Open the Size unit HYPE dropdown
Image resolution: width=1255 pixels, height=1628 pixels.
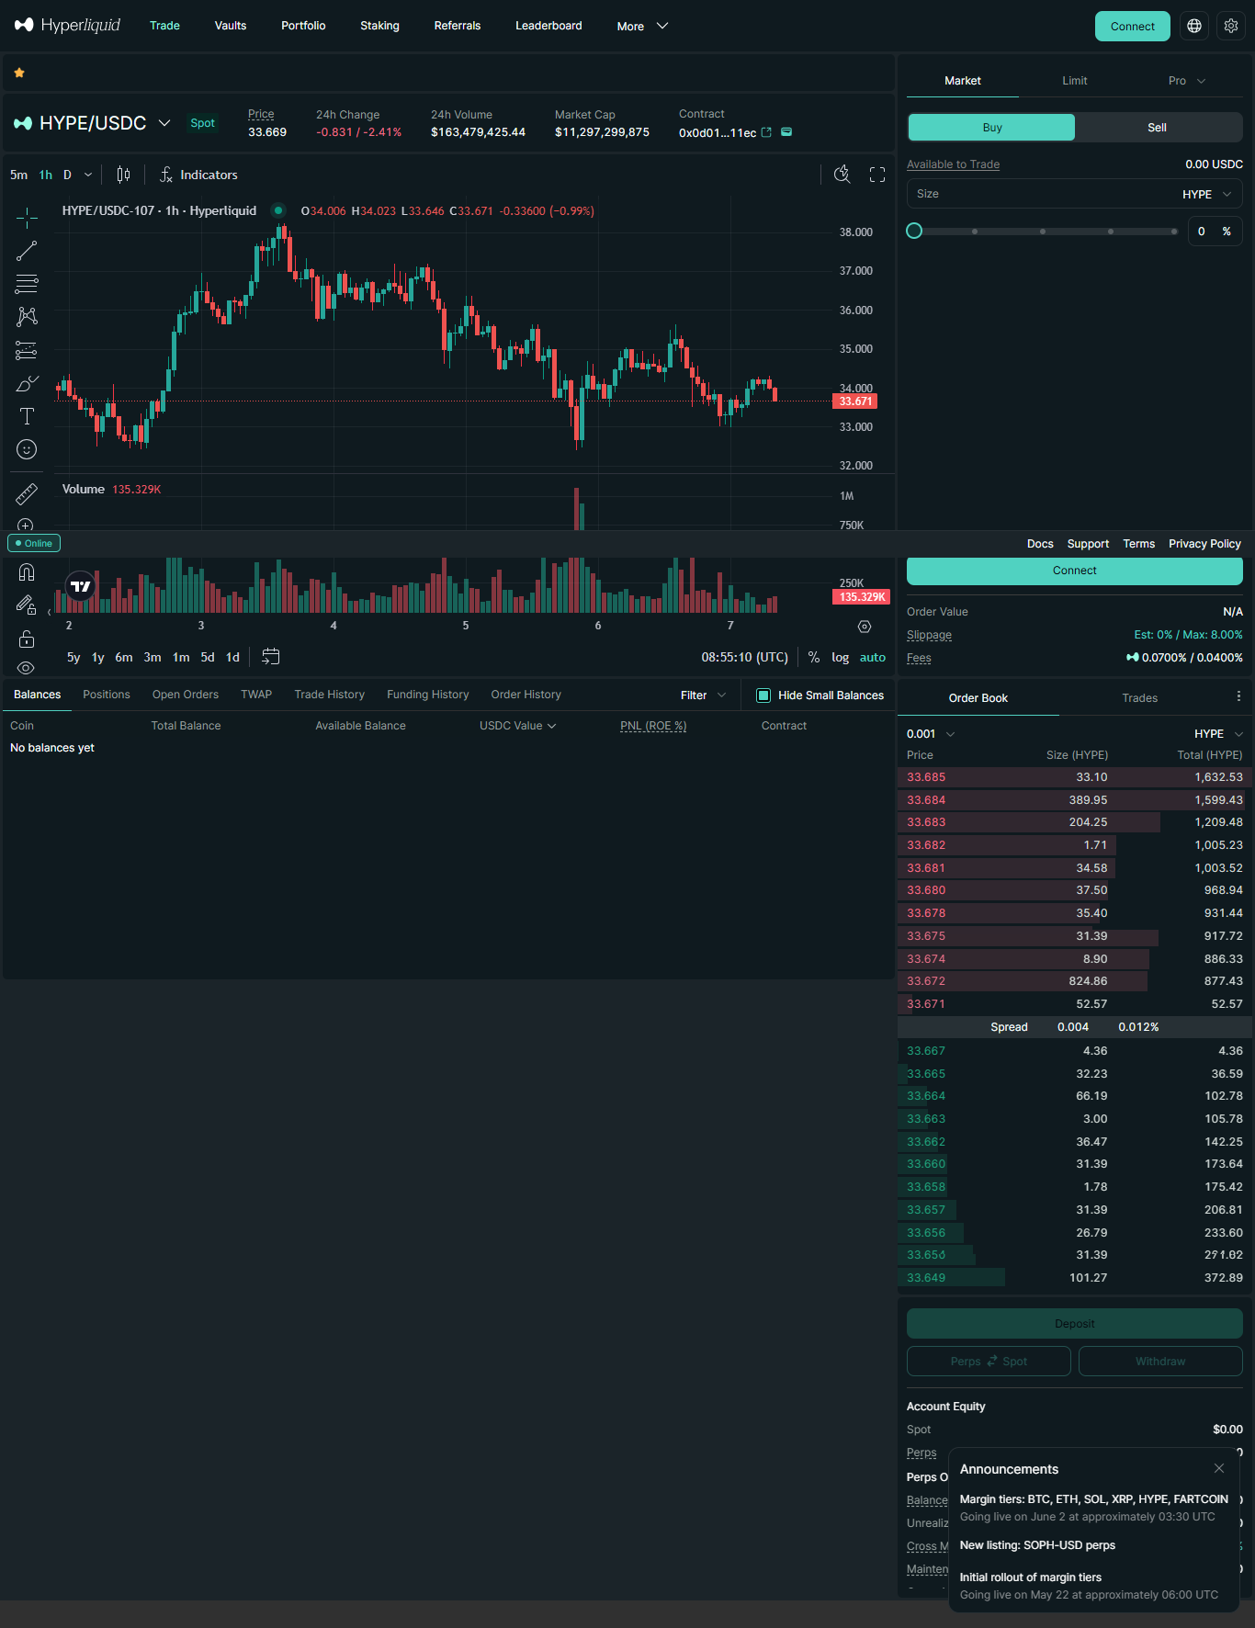coord(1206,194)
